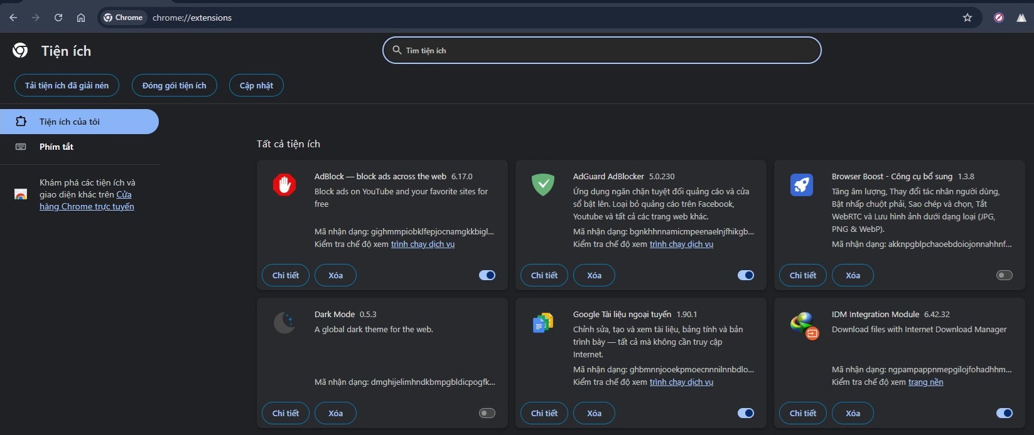Disable the AdGuard AdBlocker toggle
The width and height of the screenshot is (1034, 435).
pyautogui.click(x=746, y=275)
